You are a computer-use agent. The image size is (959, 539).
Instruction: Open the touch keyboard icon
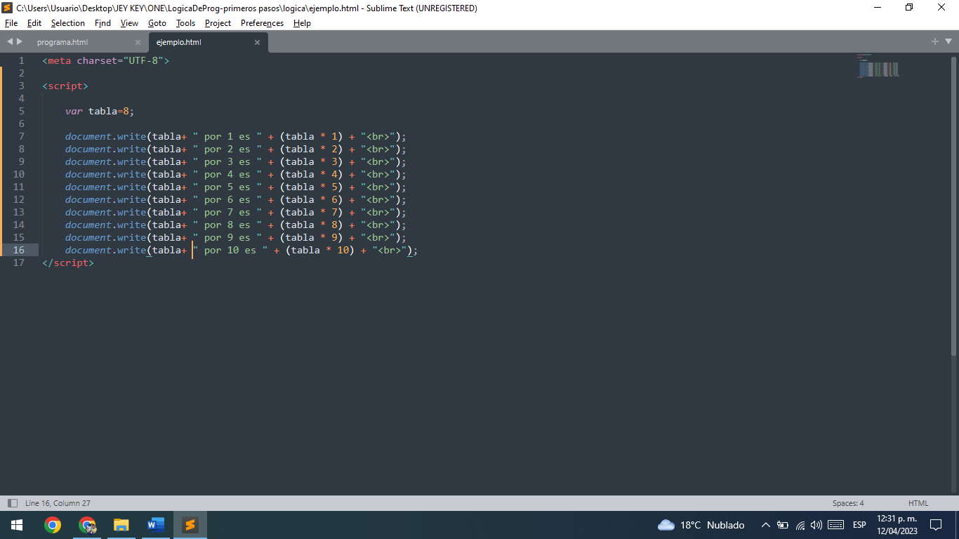click(835, 525)
